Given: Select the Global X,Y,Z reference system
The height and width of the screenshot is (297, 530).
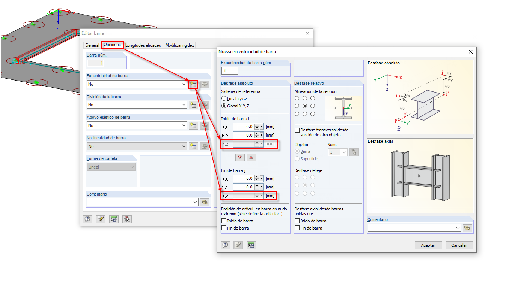Looking at the screenshot, I should click(x=224, y=106).
